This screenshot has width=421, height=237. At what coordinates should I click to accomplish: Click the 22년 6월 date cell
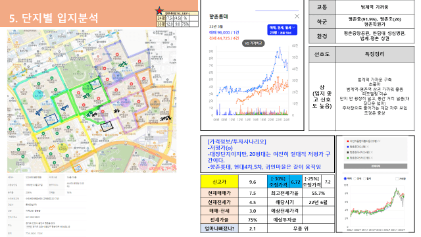click(x=318, y=202)
